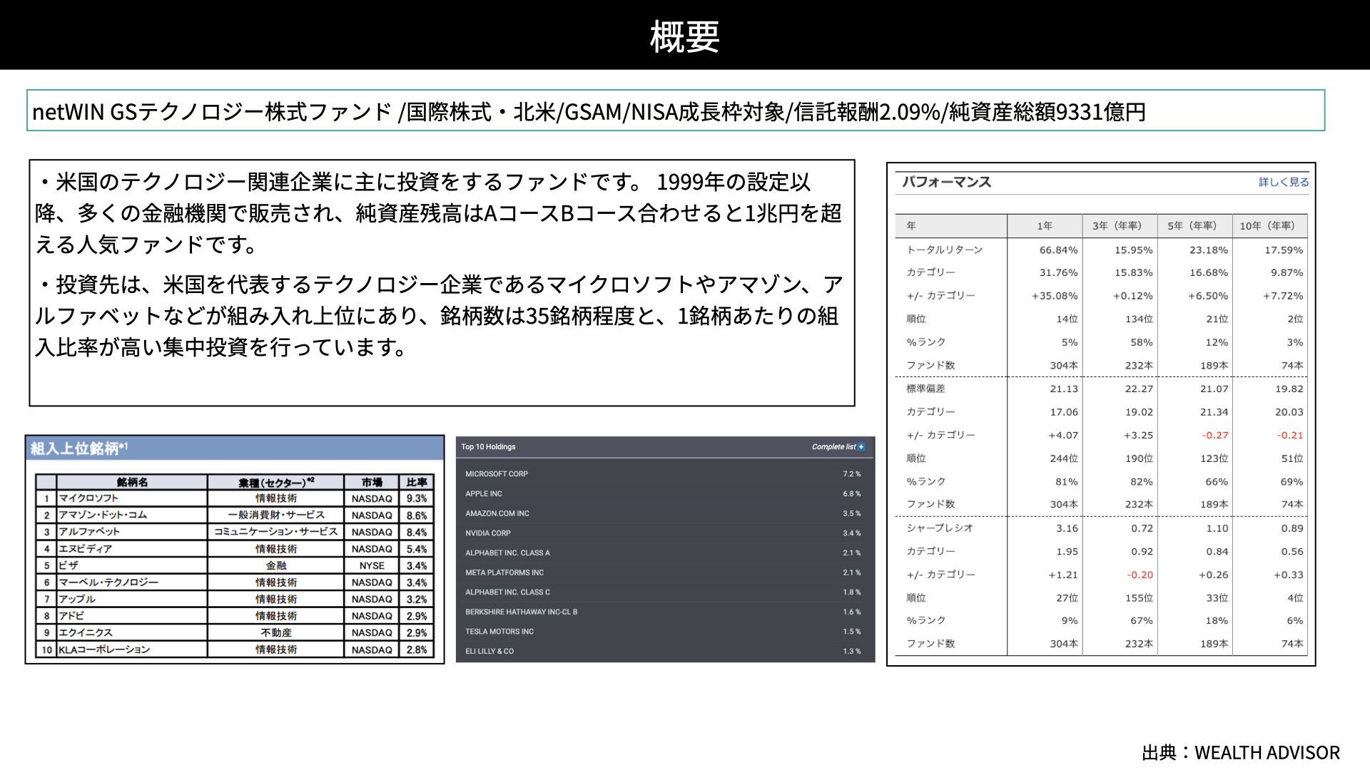The width and height of the screenshot is (1370, 770).
Task: Click the 組入上位銘柄 table heading
Action: 79,448
